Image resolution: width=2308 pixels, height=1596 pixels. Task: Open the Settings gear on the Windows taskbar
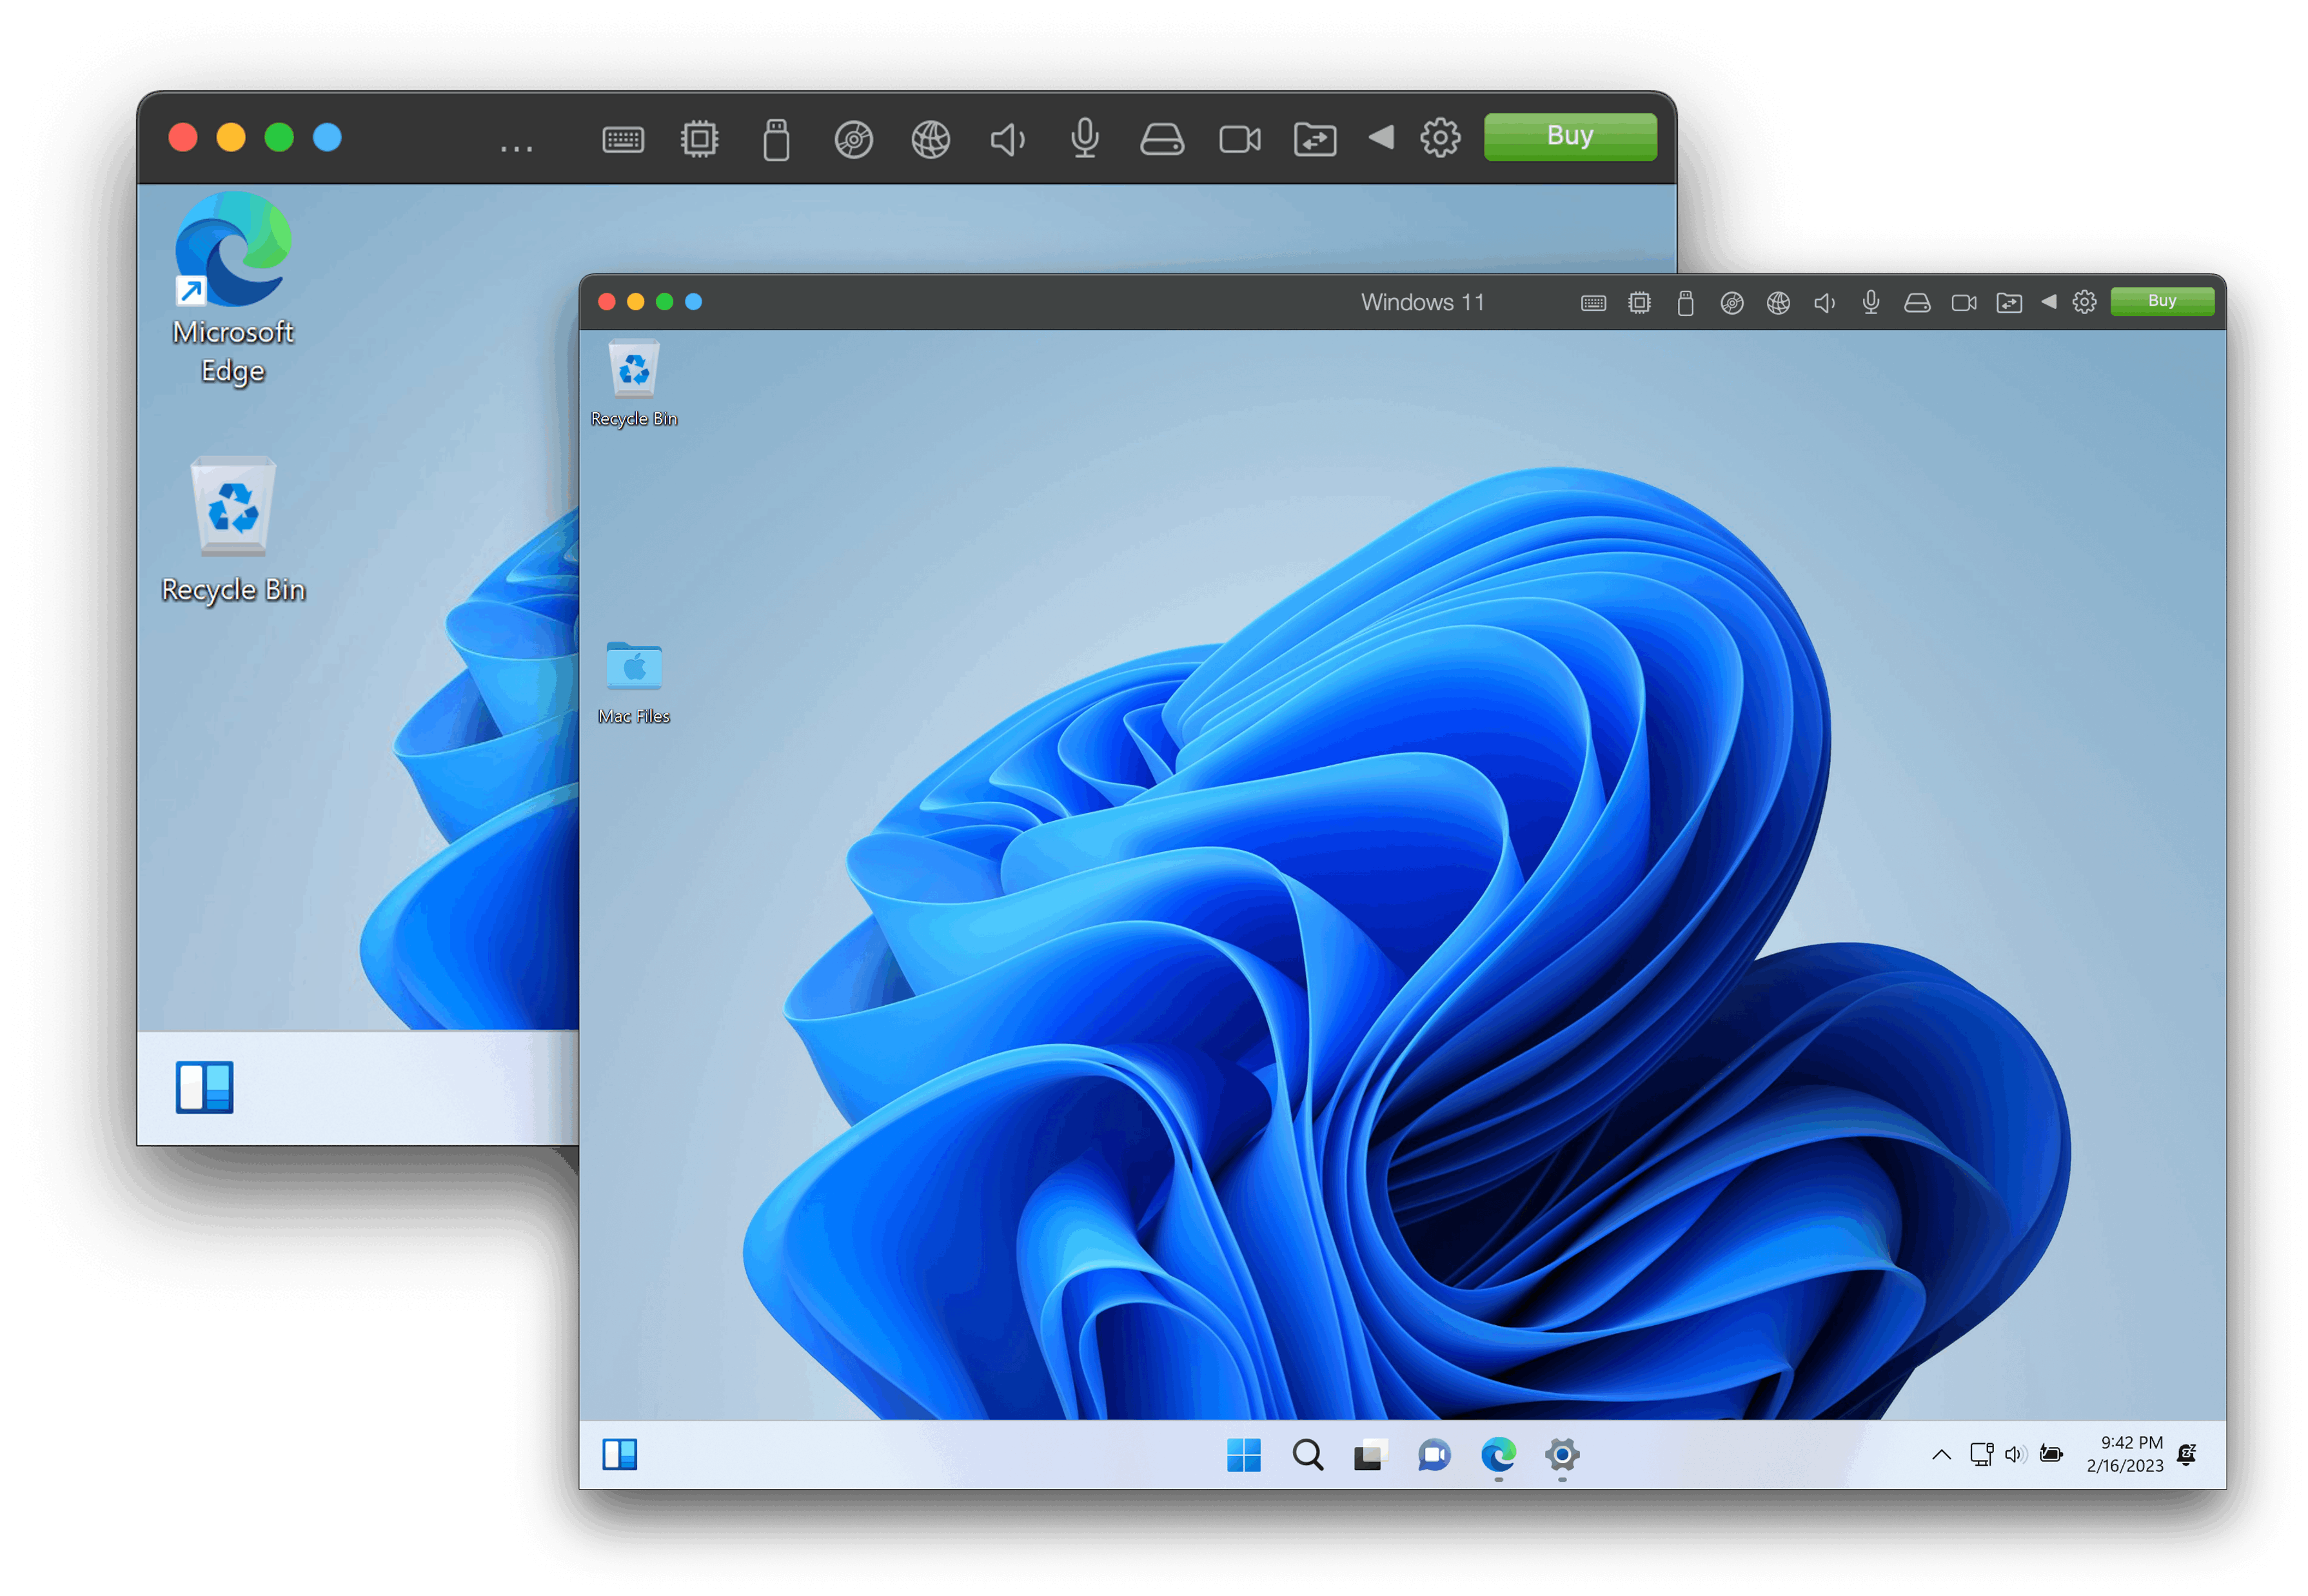1561,1455
